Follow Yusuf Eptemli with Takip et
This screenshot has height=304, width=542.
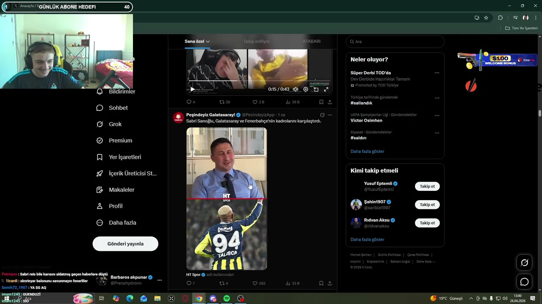(x=427, y=186)
